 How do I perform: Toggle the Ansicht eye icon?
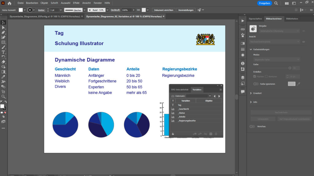pos(304,42)
